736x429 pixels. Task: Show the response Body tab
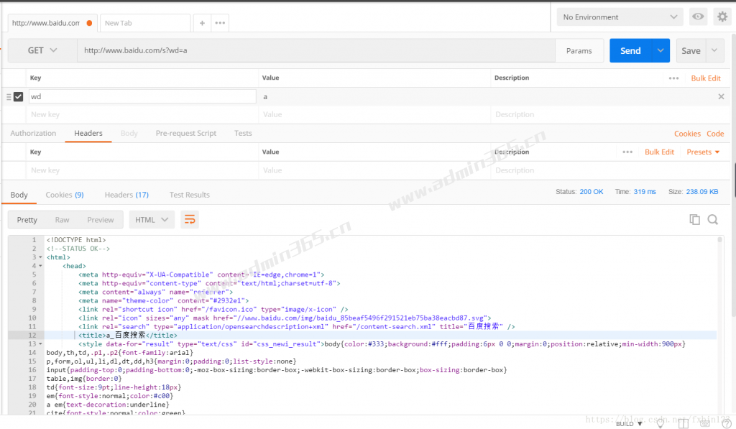pos(19,195)
